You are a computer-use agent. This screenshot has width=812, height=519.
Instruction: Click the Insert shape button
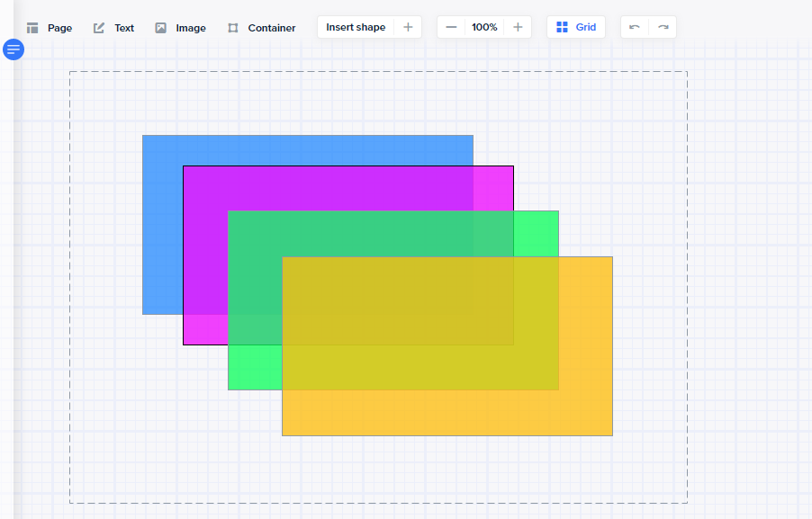pos(356,27)
